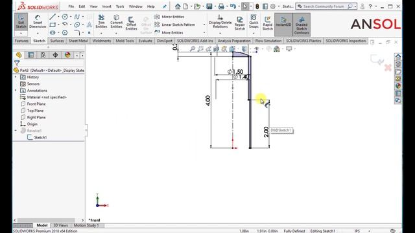The height and width of the screenshot is (233, 415).
Task: Click Convert Entities tool
Action: coord(116,21)
